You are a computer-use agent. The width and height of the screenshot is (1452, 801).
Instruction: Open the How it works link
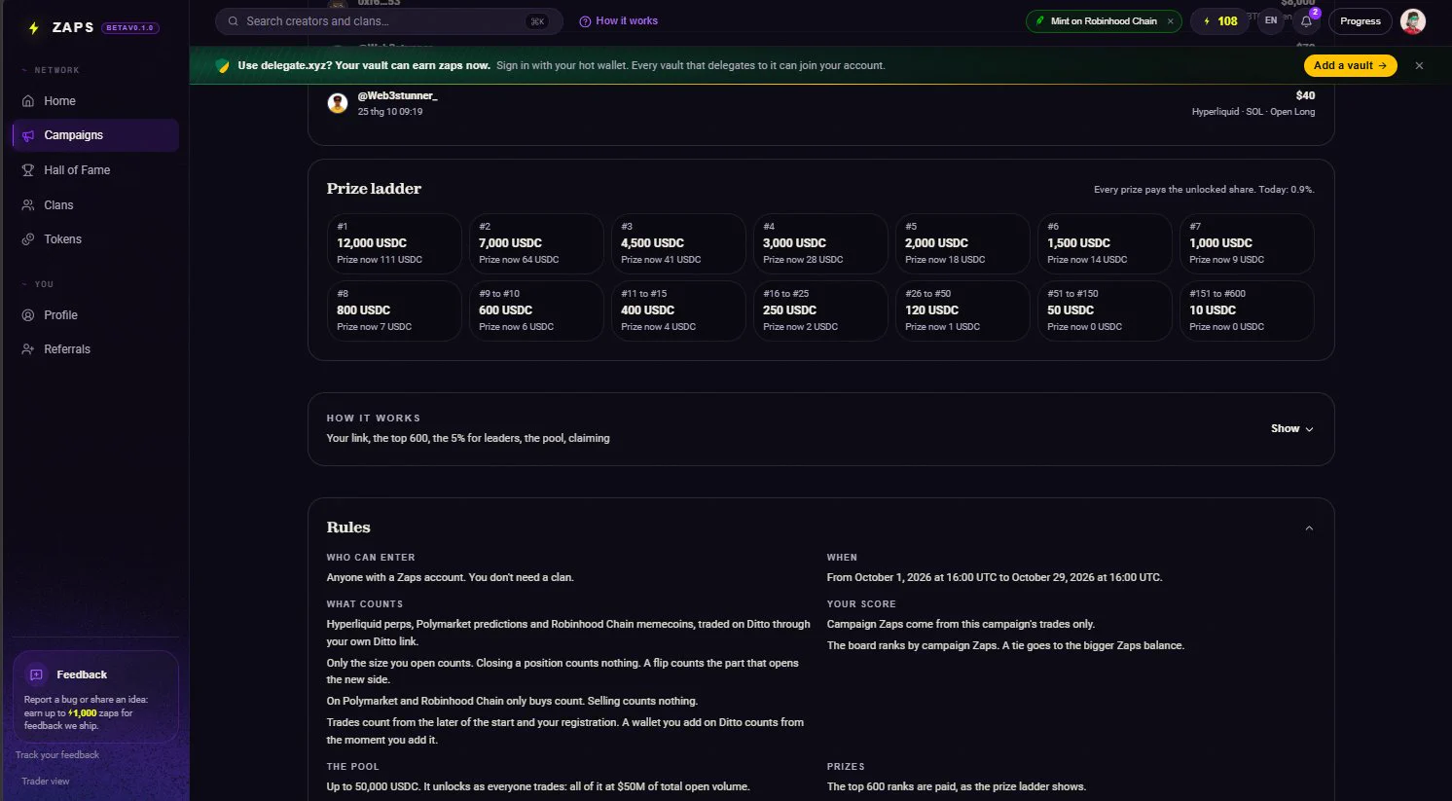[619, 21]
